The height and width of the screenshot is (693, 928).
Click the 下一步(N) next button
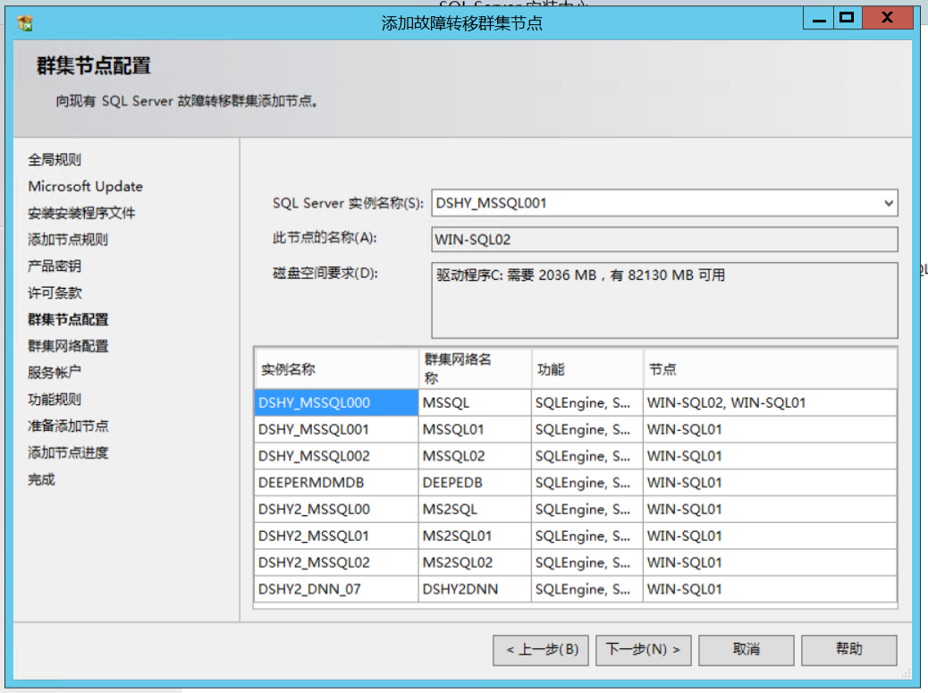coord(644,650)
